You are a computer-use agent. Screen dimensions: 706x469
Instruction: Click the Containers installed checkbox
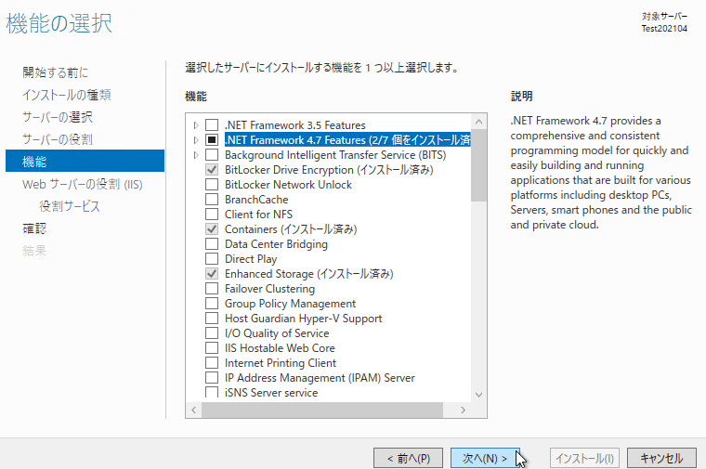[212, 228]
